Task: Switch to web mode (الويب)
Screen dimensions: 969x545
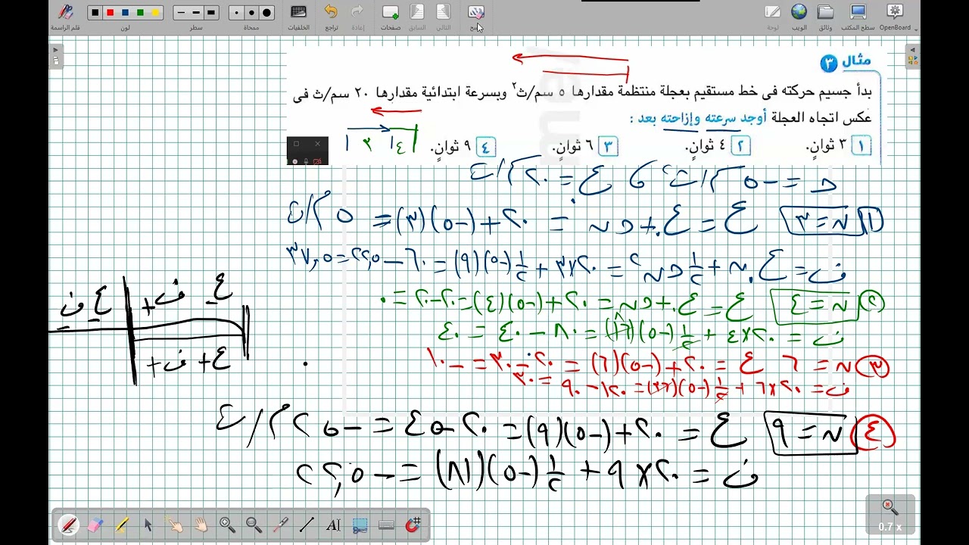Action: tap(799, 16)
